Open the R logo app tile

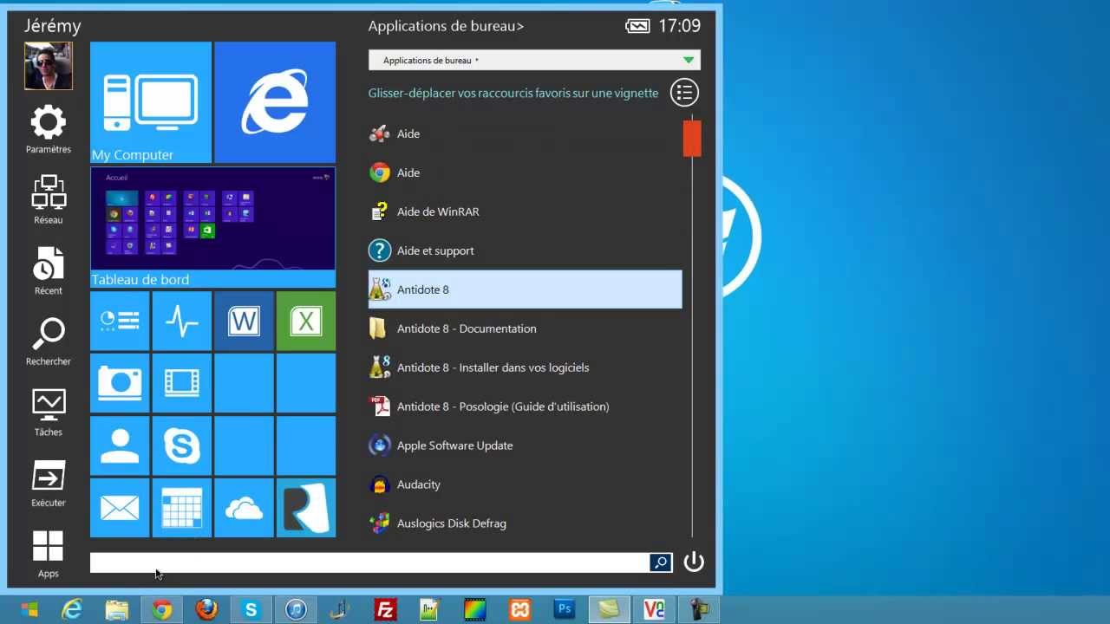(306, 508)
